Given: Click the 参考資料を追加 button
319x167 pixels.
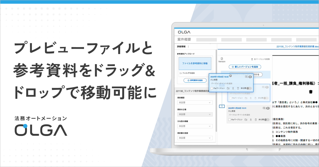Looking at the screenshot, I should [195, 80].
